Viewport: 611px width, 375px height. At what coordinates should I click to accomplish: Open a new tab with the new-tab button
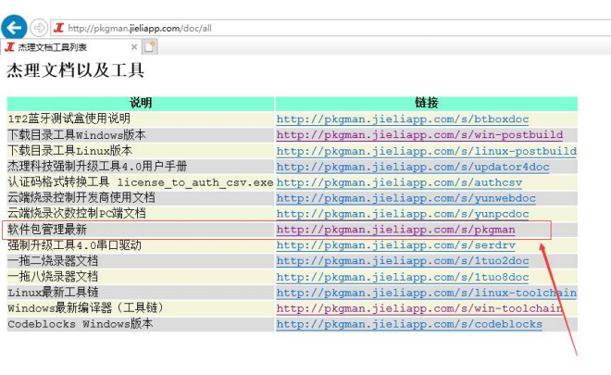(150, 47)
